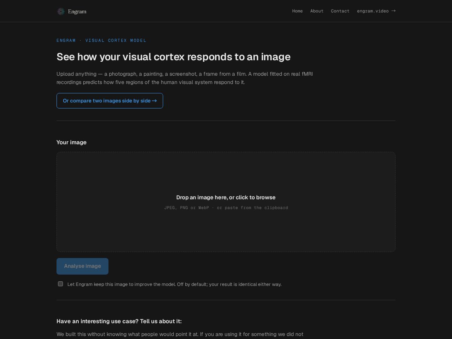452x339 pixels.
Task: Open the Contact page
Action: (x=340, y=11)
